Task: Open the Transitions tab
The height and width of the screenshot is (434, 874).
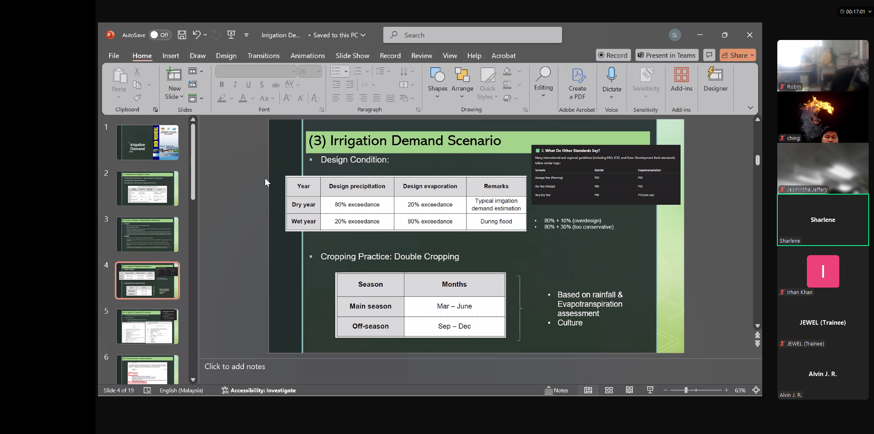Action: pos(263,56)
